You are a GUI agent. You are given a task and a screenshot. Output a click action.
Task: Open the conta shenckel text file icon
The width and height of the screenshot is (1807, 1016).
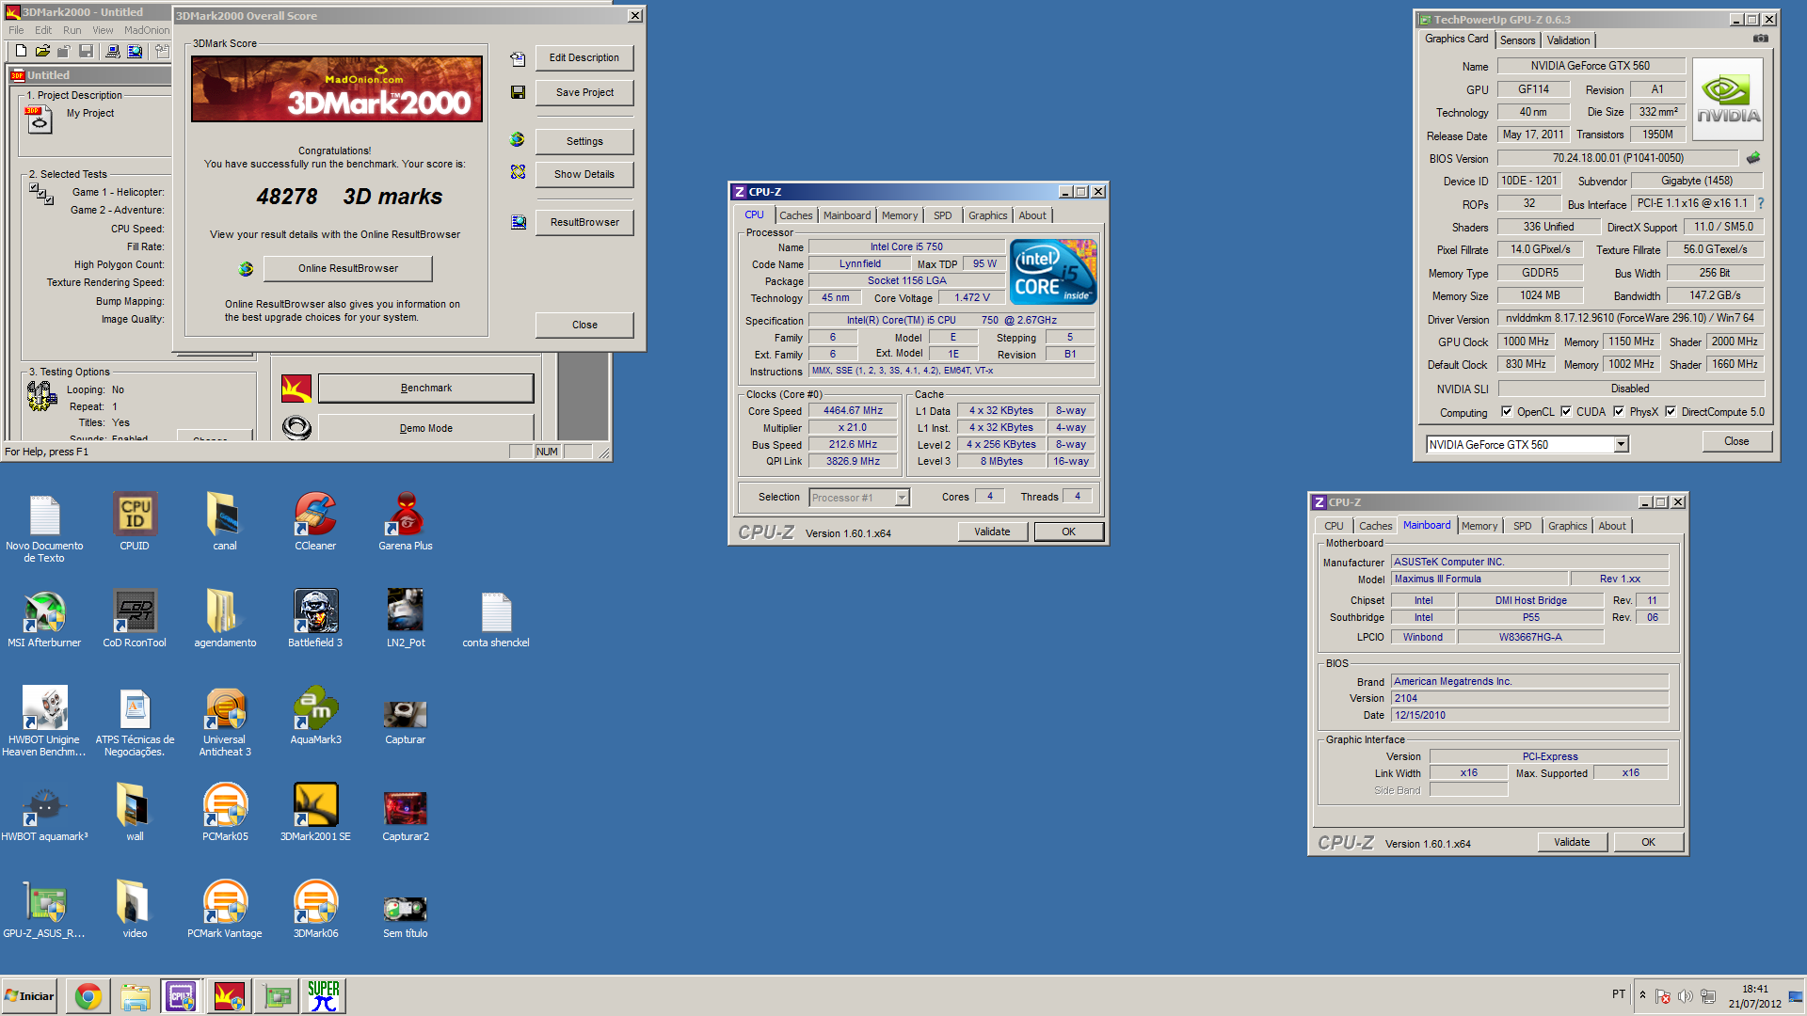pyautogui.click(x=496, y=619)
